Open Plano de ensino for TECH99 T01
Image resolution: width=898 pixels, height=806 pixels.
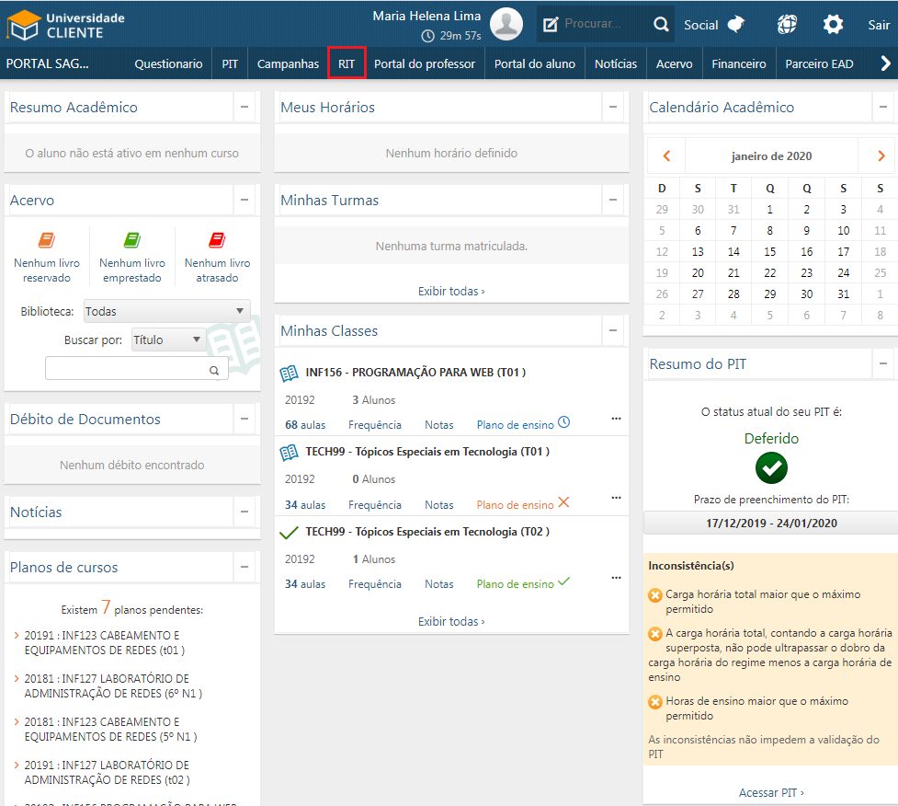tap(515, 504)
